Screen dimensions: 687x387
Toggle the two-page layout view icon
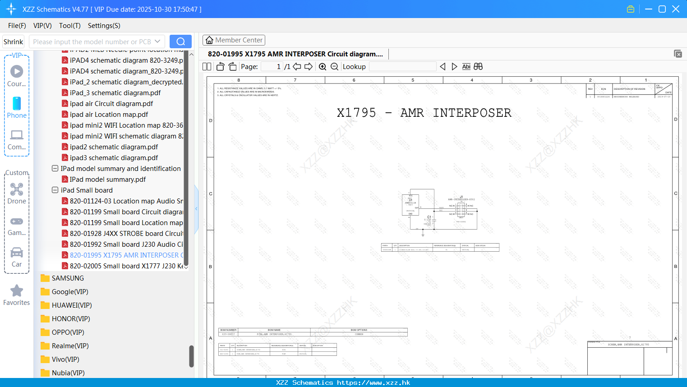[x=207, y=66]
